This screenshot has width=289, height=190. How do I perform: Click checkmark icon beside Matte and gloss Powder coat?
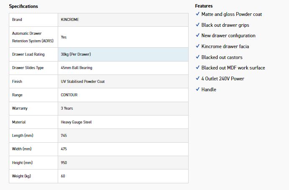(x=197, y=14)
